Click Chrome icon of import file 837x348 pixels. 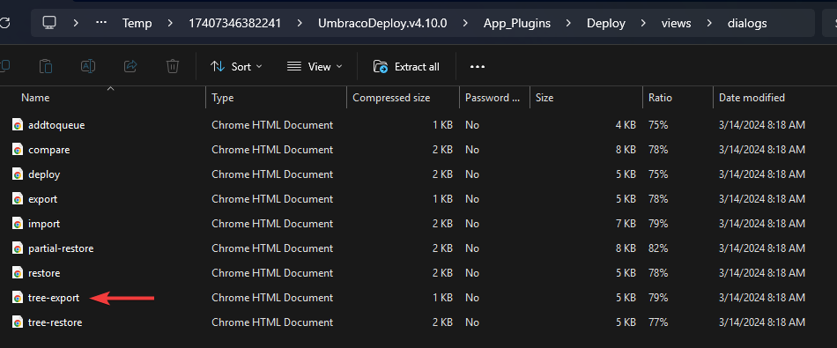click(18, 224)
